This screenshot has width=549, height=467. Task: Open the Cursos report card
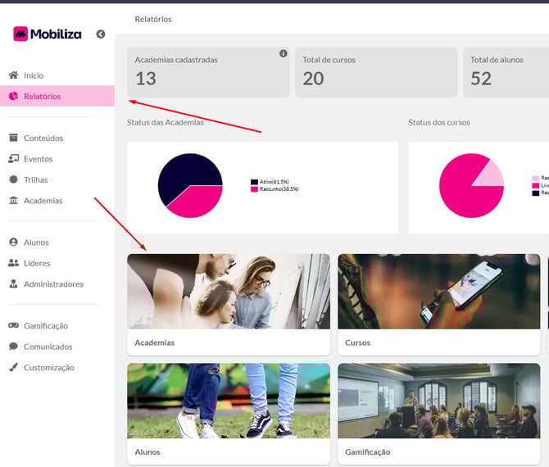click(x=438, y=303)
